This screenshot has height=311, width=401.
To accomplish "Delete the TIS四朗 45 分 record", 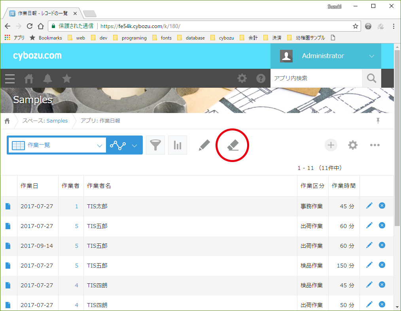I will [x=382, y=285].
